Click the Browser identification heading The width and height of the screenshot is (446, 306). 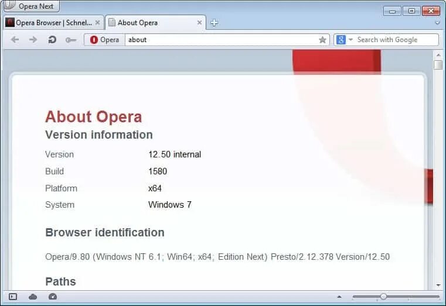tap(105, 232)
